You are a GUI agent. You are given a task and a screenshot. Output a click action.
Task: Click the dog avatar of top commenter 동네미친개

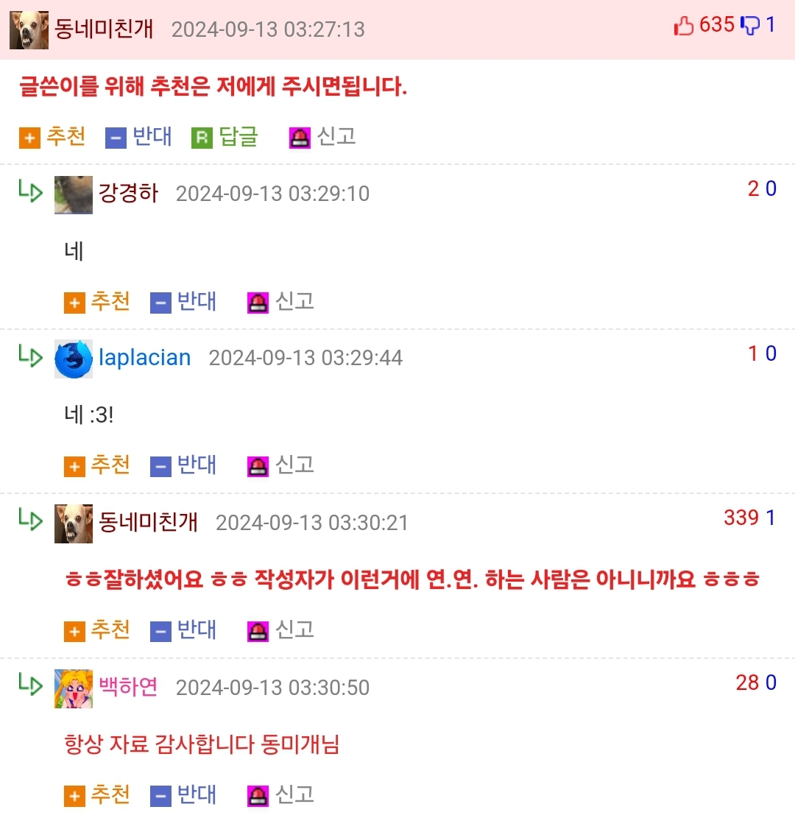coord(29,29)
